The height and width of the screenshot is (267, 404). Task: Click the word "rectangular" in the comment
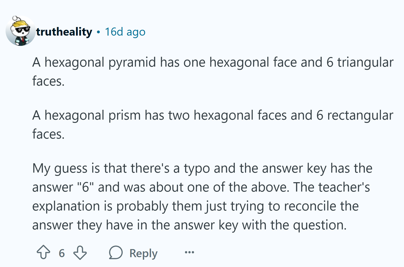[x=360, y=116]
